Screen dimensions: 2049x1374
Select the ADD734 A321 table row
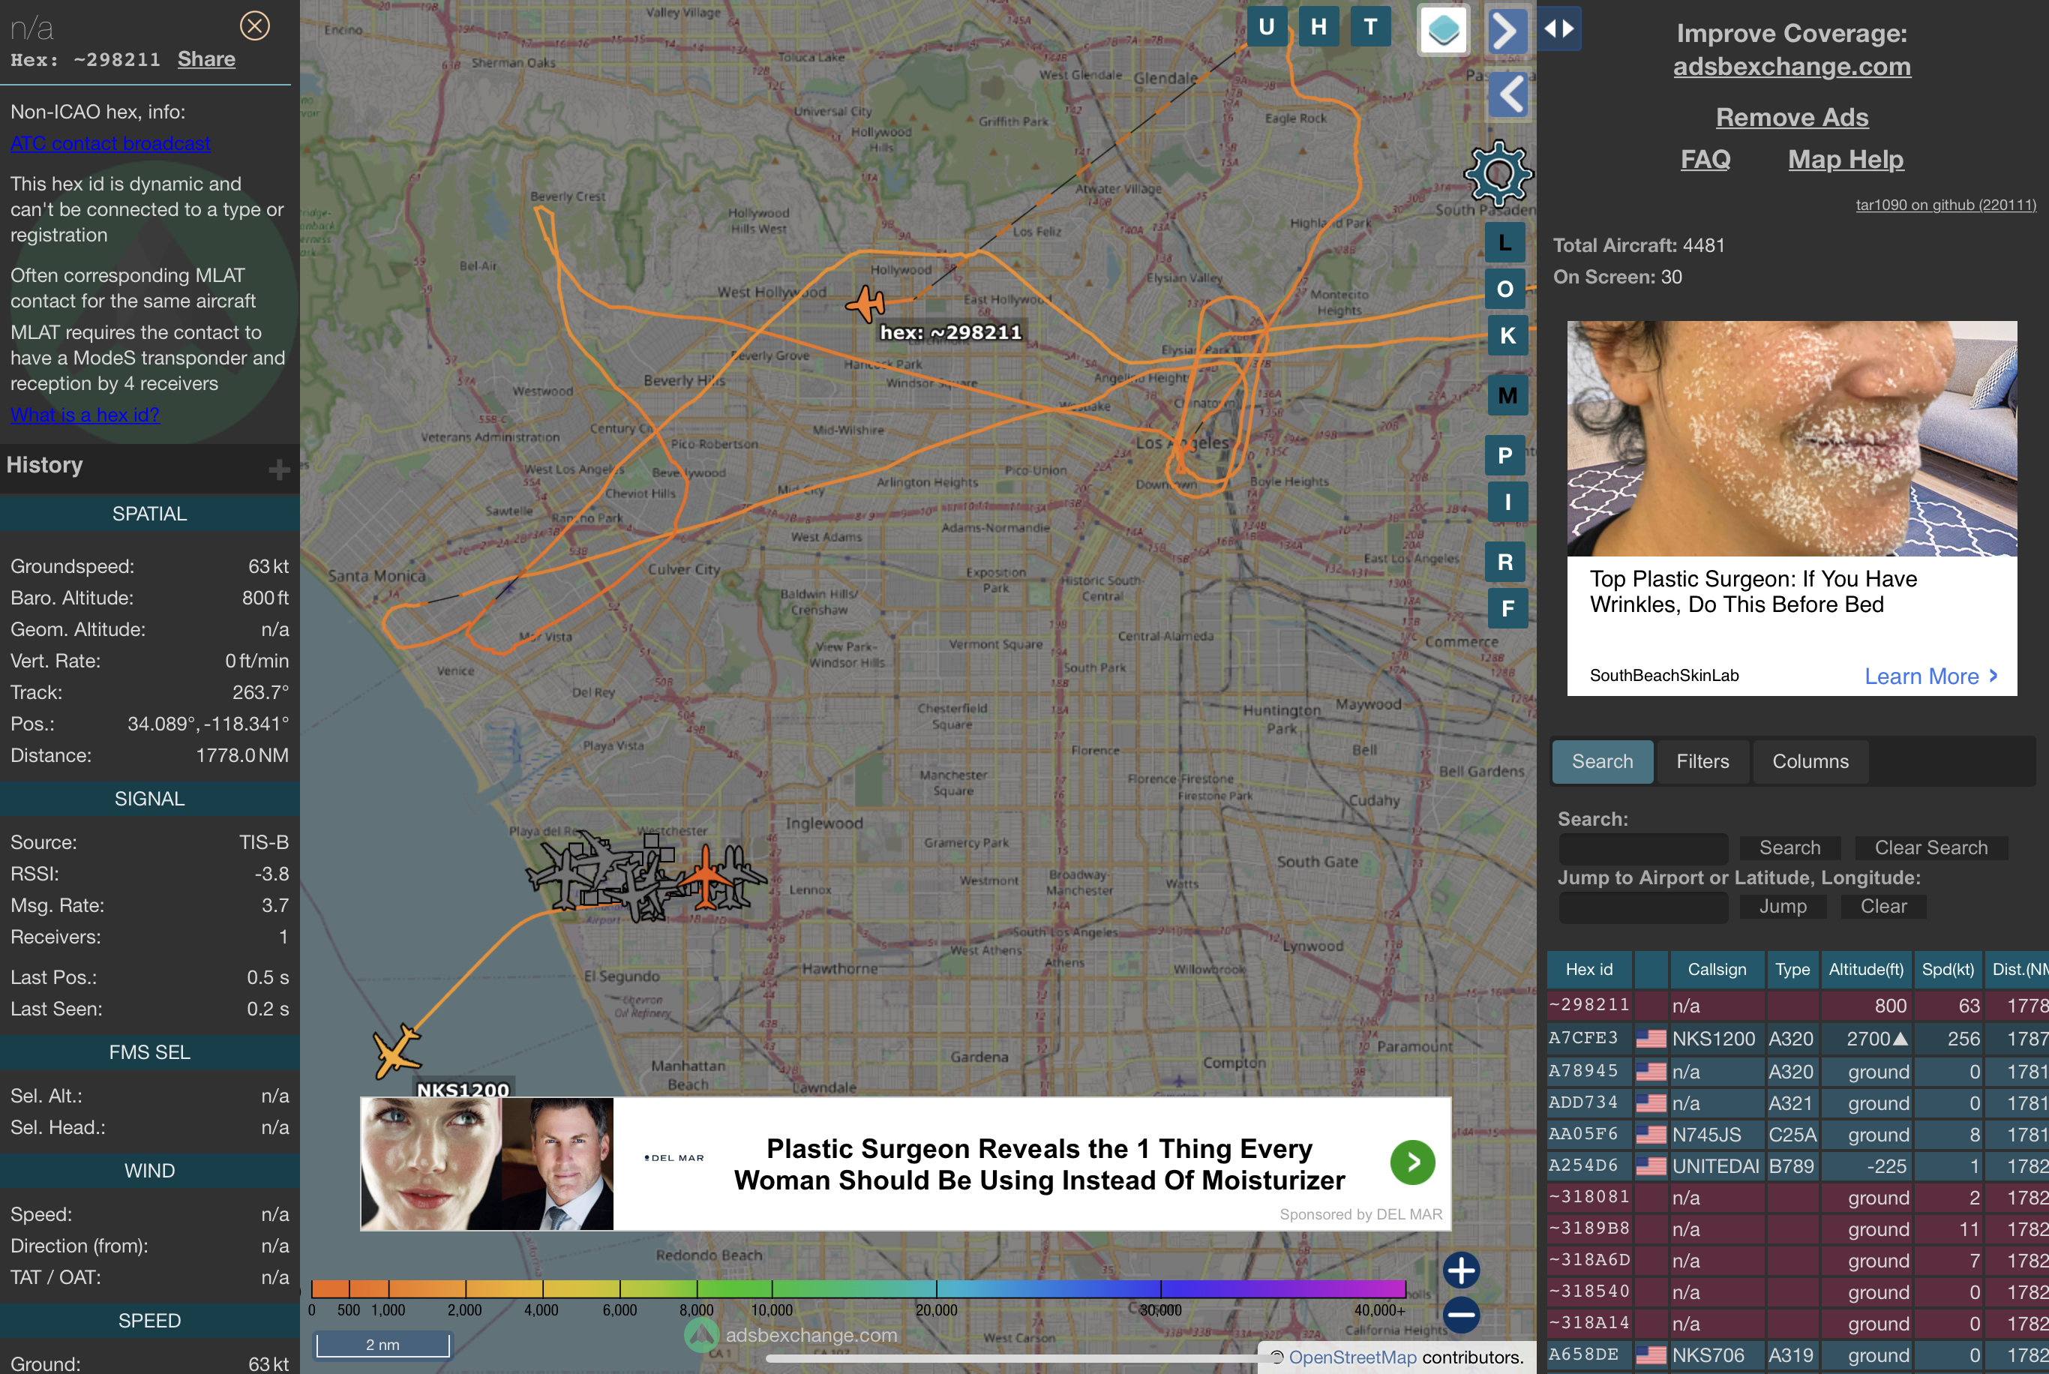point(1797,1103)
